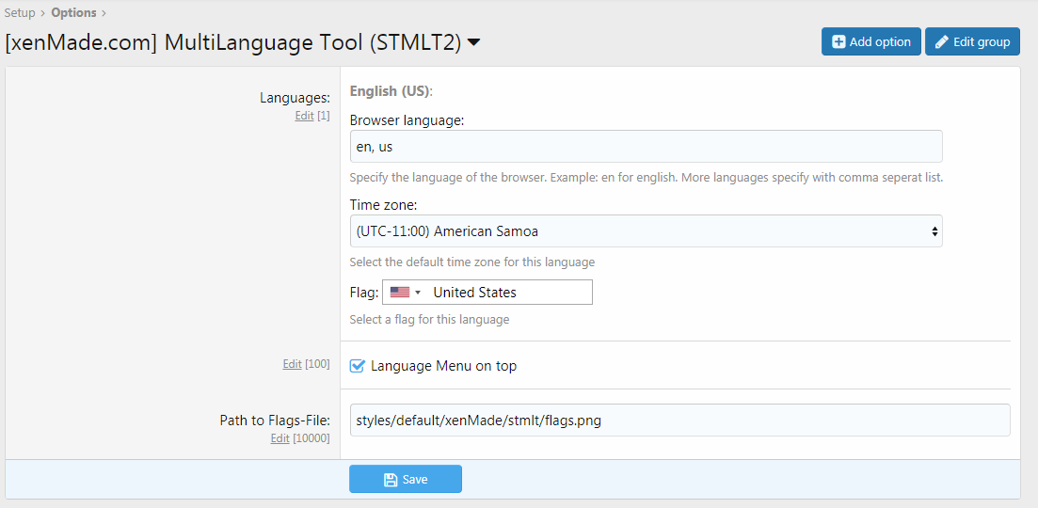Go to Setup in the breadcrumb

(x=20, y=12)
